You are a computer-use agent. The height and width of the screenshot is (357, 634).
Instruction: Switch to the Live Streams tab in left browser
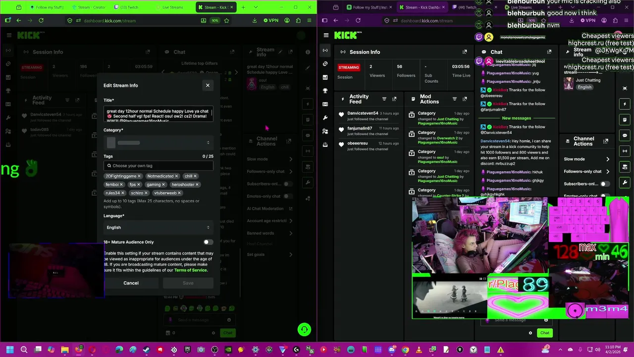coord(173,7)
